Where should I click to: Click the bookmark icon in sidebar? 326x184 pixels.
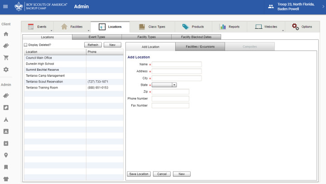point(6,167)
